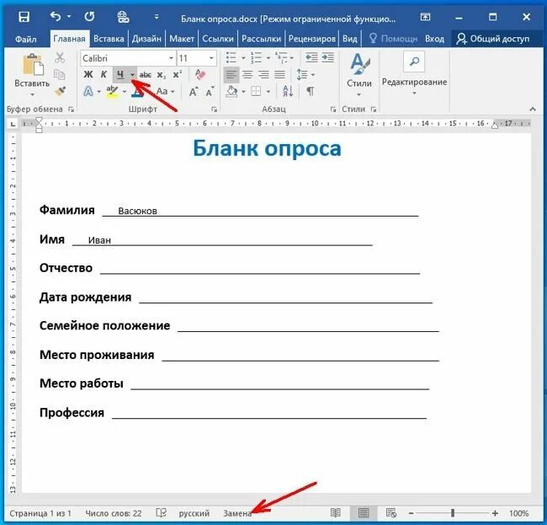
Task: Expand the Вставить paste options arrow
Action: point(32,94)
